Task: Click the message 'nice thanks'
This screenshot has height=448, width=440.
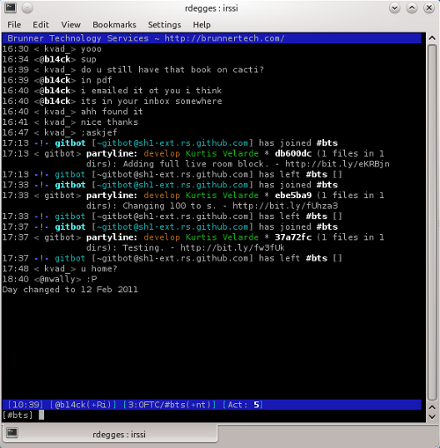Action: 109,122
